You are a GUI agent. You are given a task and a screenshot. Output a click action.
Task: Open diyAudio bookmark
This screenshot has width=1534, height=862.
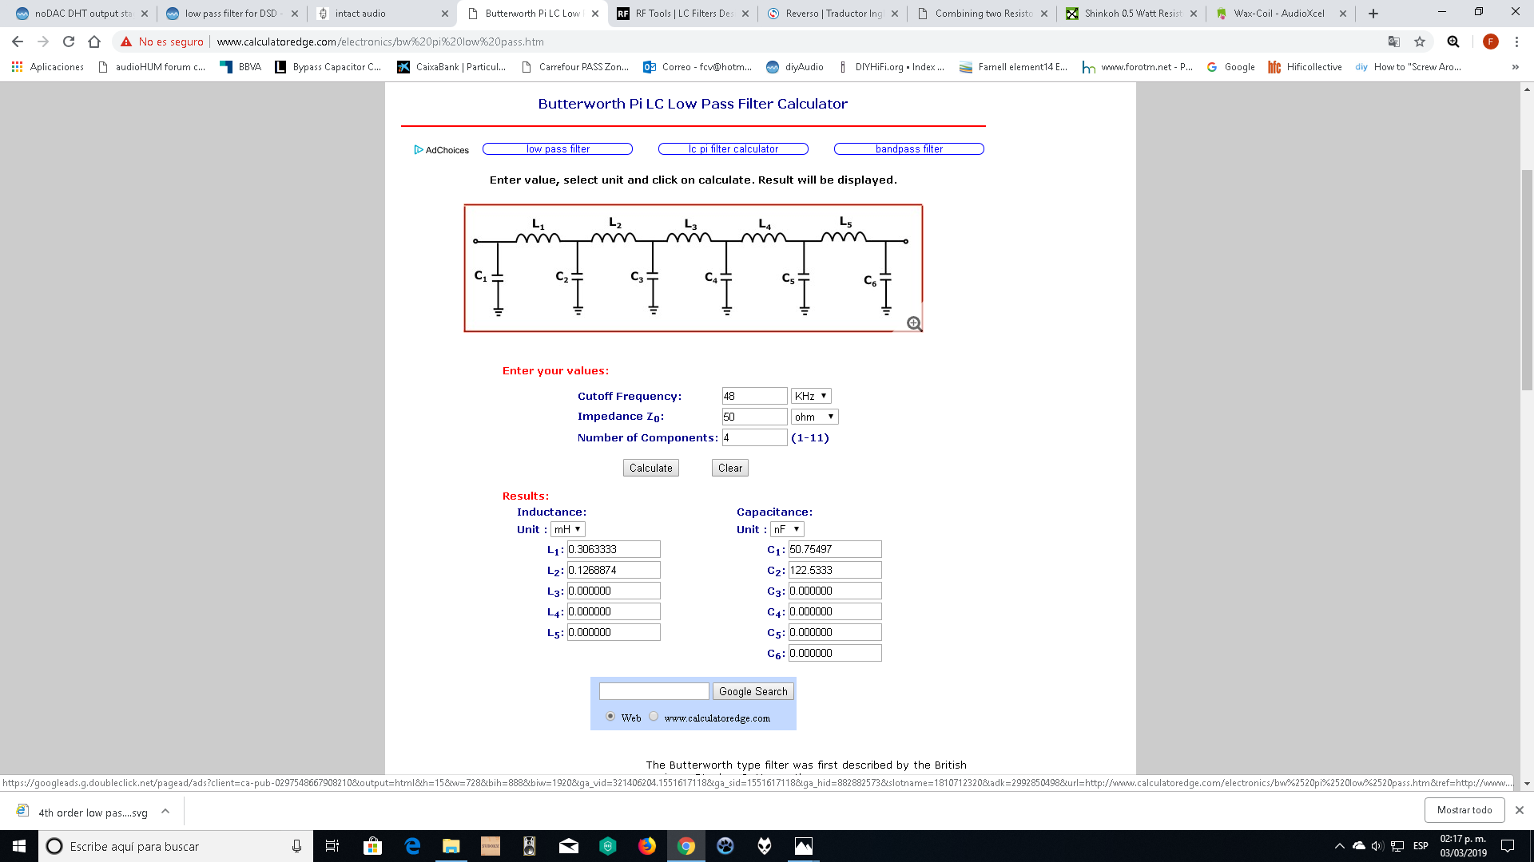coord(795,67)
